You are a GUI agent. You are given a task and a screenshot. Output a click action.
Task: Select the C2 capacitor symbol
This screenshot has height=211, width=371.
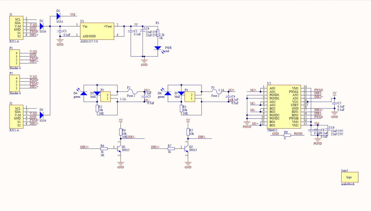pyautogui.click(x=131, y=31)
